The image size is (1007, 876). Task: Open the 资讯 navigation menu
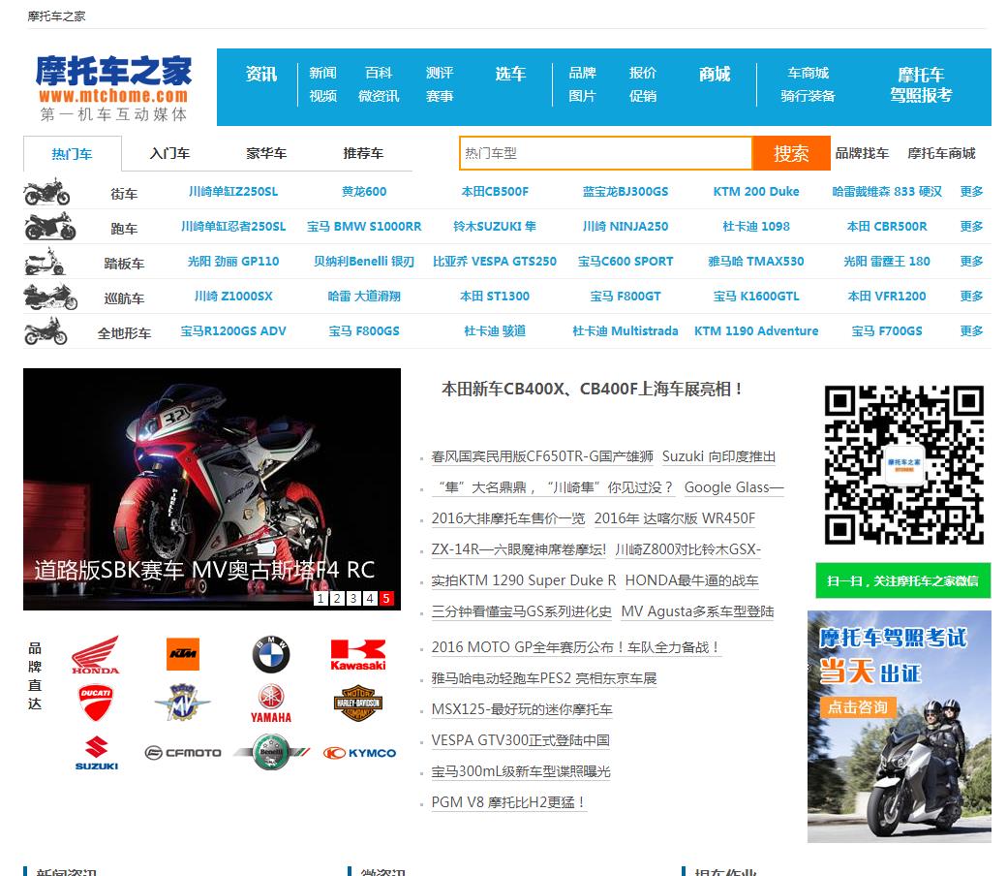(x=260, y=74)
